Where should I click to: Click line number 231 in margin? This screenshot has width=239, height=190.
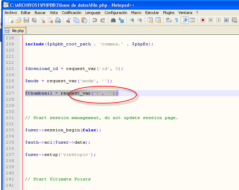point(10,118)
